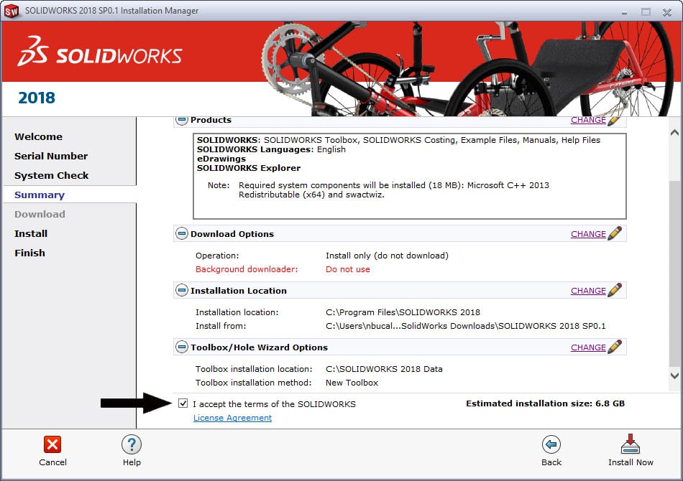Click the Cancel red X icon
Viewport: 683px width, 481px height.
click(52, 444)
